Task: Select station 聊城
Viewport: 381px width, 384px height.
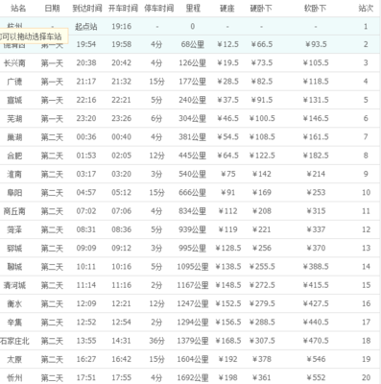Action: (x=14, y=267)
